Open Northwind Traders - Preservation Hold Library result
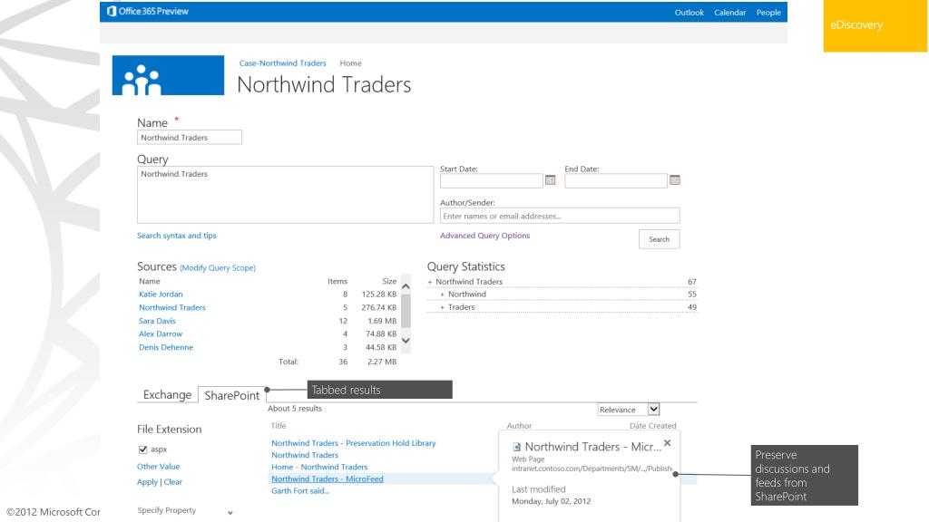The width and height of the screenshot is (929, 522). point(354,442)
